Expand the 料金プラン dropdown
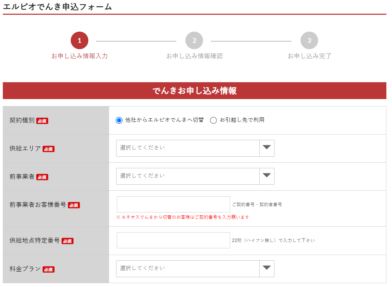Image resolution: width=392 pixels, height=287 pixels. click(195, 269)
